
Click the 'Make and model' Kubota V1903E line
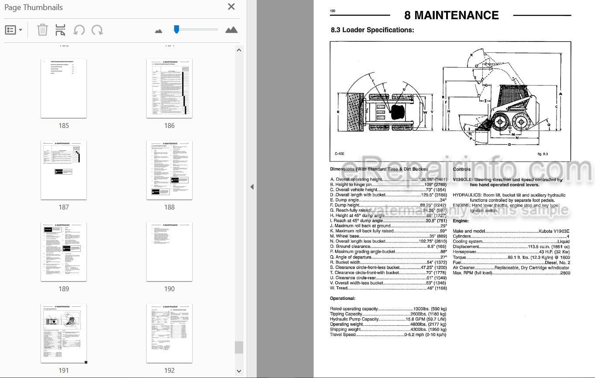tap(512, 231)
